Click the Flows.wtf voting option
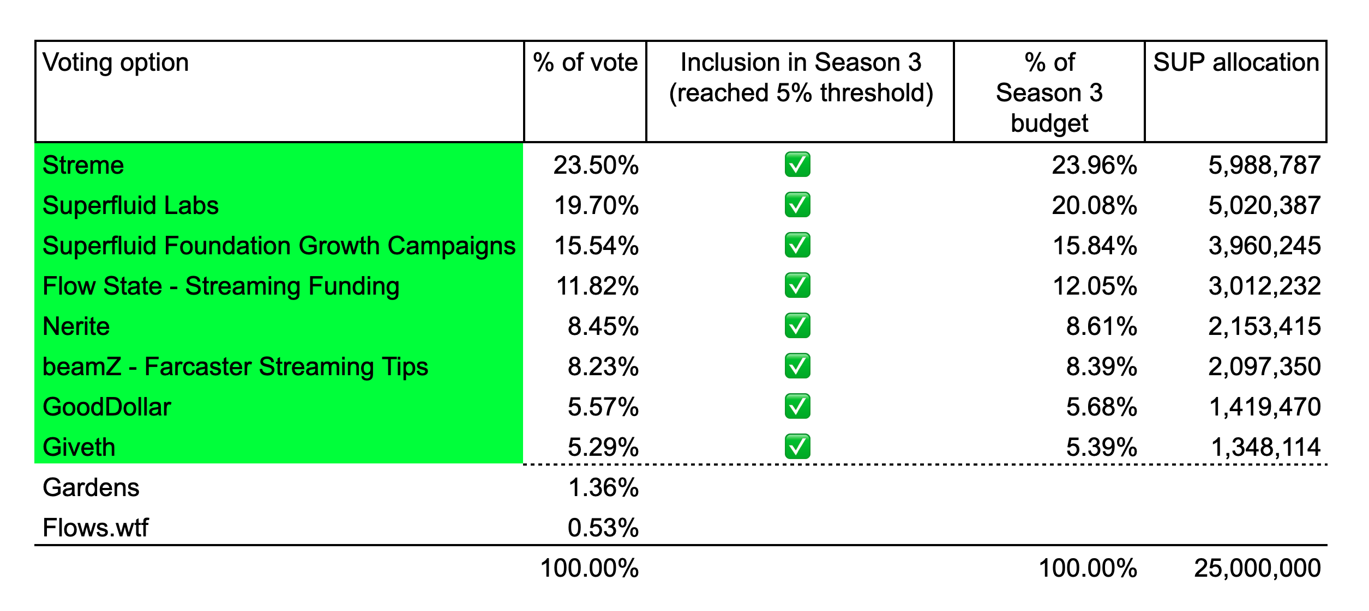The width and height of the screenshot is (1369, 611). [x=95, y=528]
